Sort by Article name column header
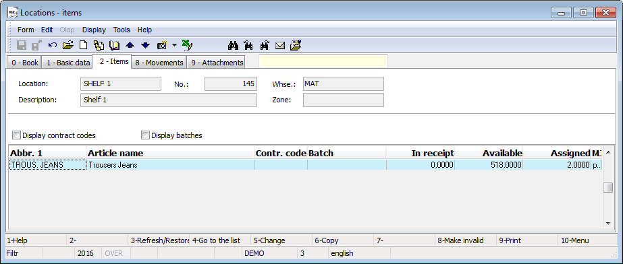Viewport: 623px width, 264px height. 171,153
